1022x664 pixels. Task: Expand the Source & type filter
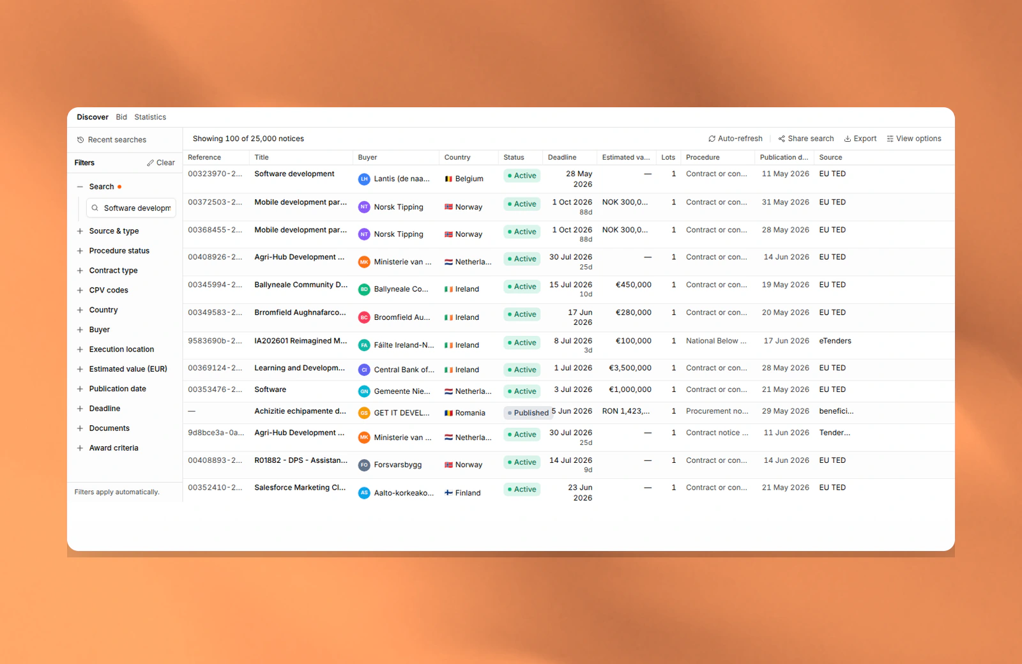pos(80,231)
